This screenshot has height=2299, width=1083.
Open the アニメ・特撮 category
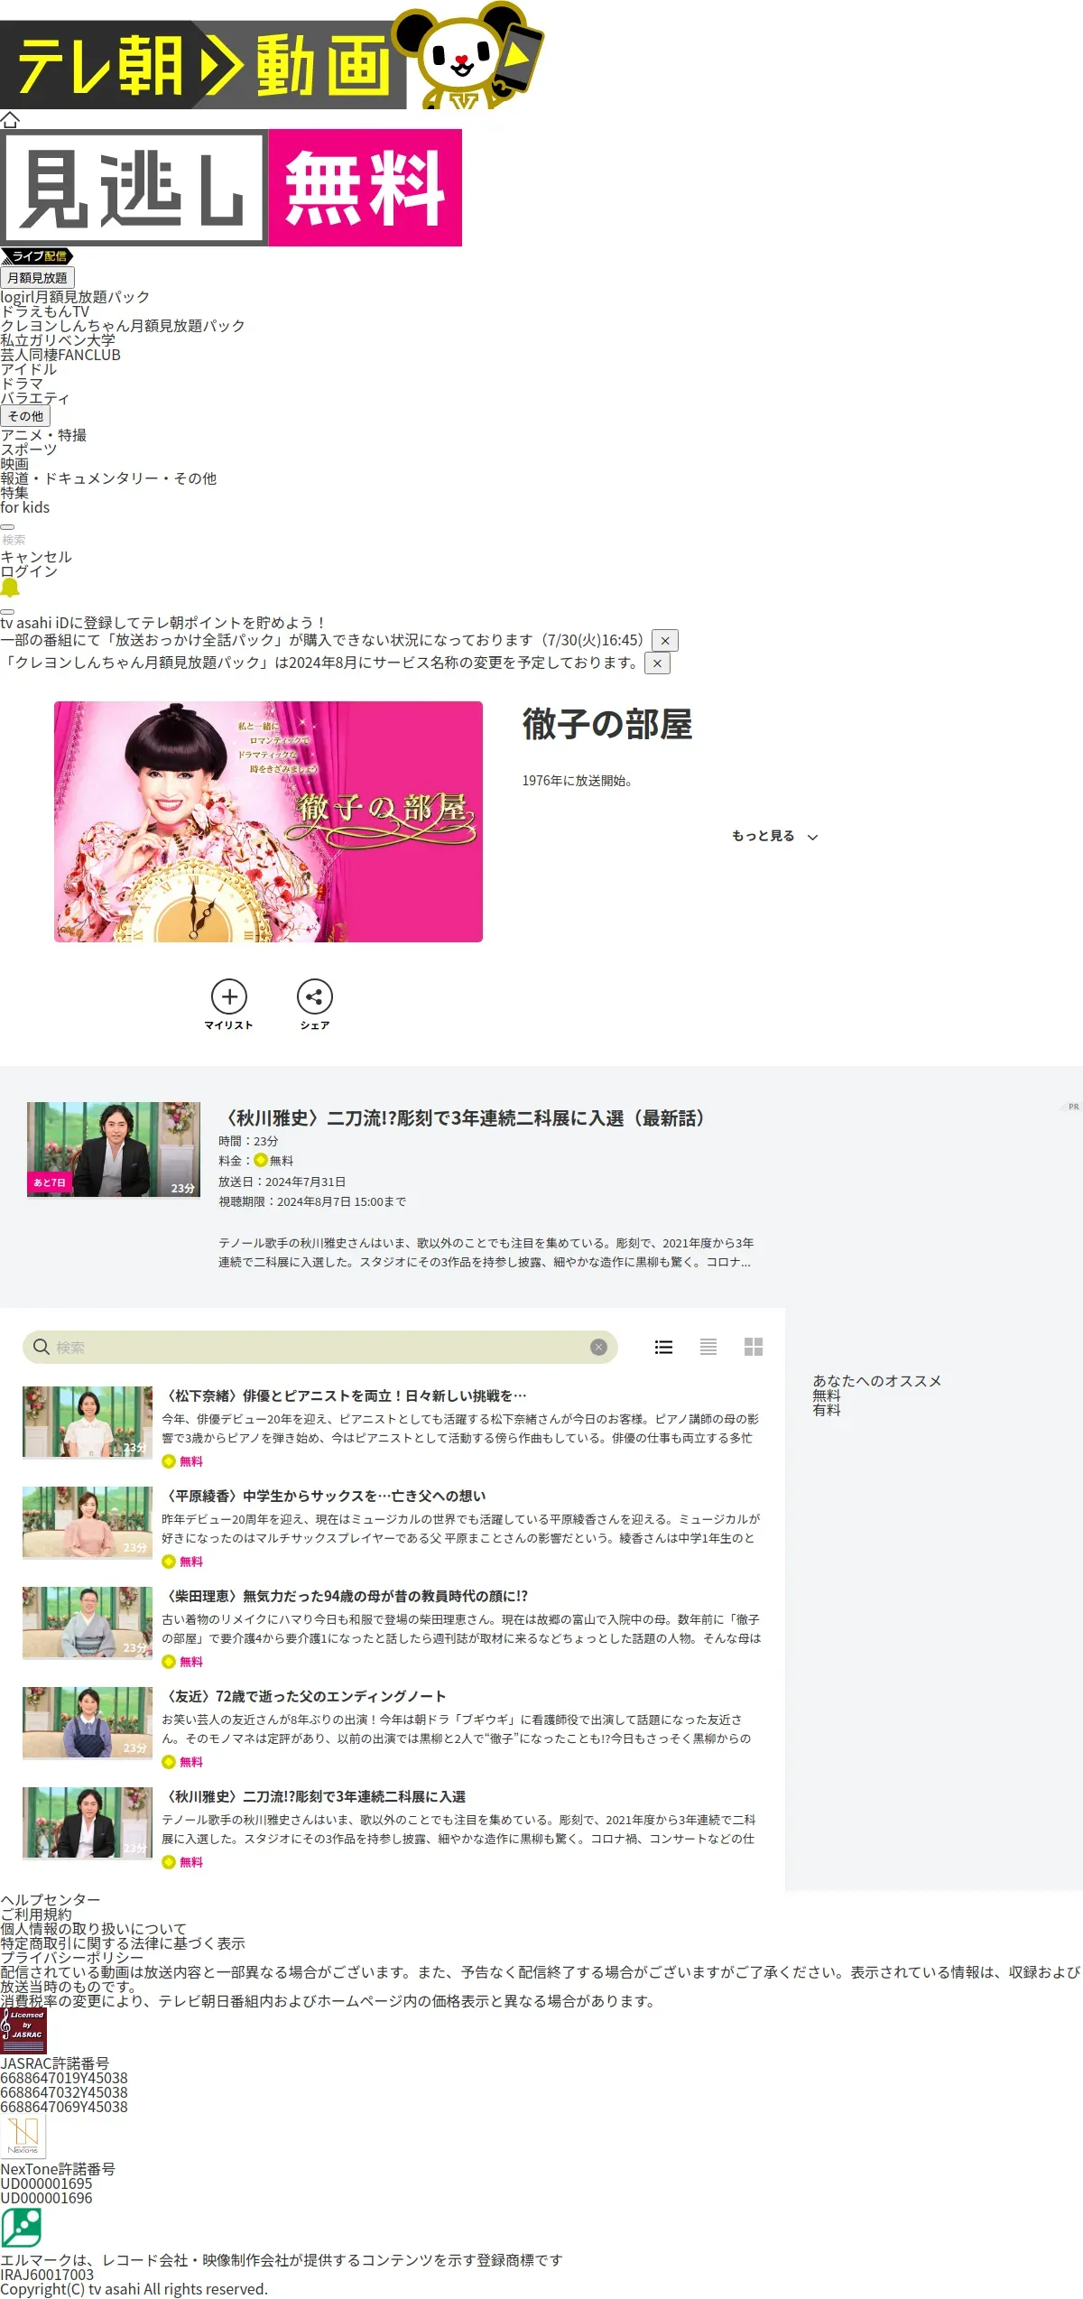pyautogui.click(x=43, y=434)
